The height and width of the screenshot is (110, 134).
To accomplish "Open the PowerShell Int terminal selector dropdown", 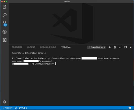I will [x=96, y=47].
